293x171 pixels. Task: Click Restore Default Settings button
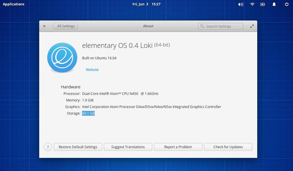click(78, 147)
